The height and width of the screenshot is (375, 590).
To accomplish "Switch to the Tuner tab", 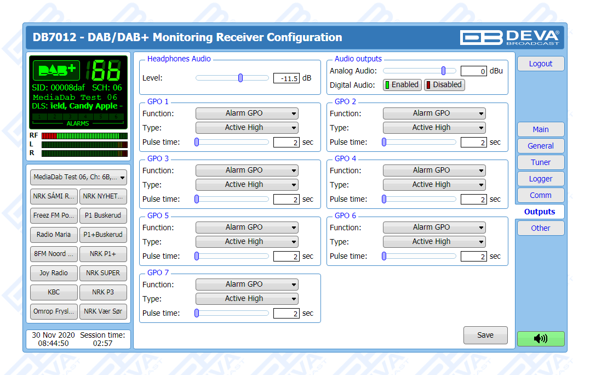I will (x=540, y=162).
